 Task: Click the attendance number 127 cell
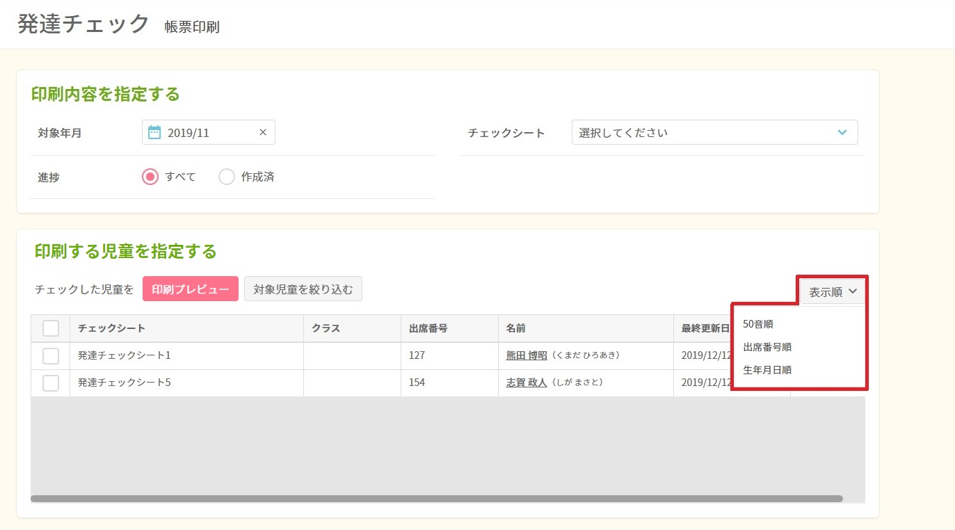tap(449, 355)
